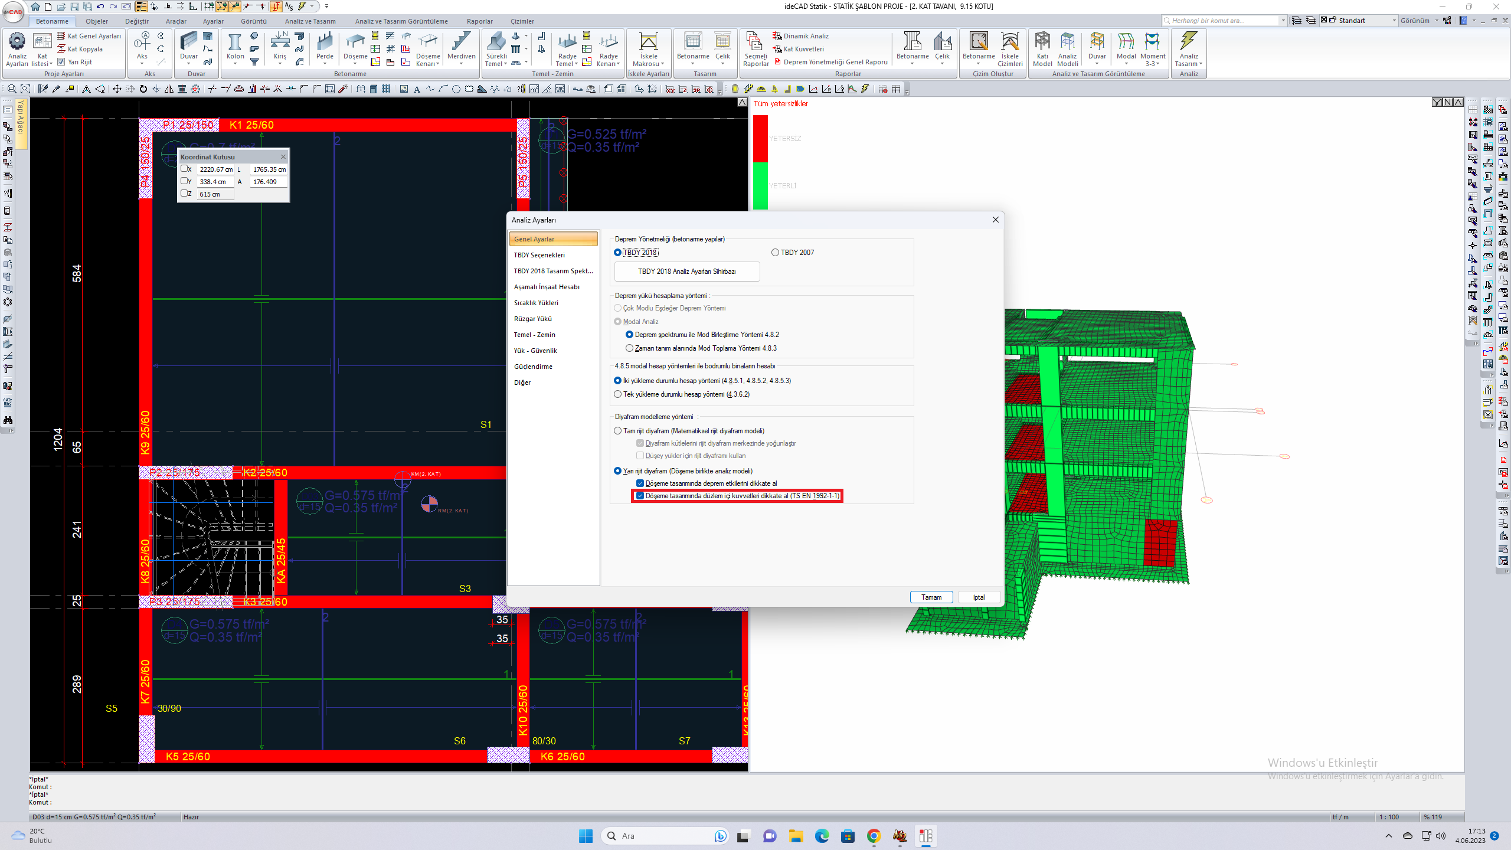Open İskele Makrosu tool

(x=648, y=42)
